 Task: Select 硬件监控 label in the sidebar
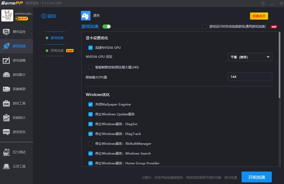click(19, 32)
